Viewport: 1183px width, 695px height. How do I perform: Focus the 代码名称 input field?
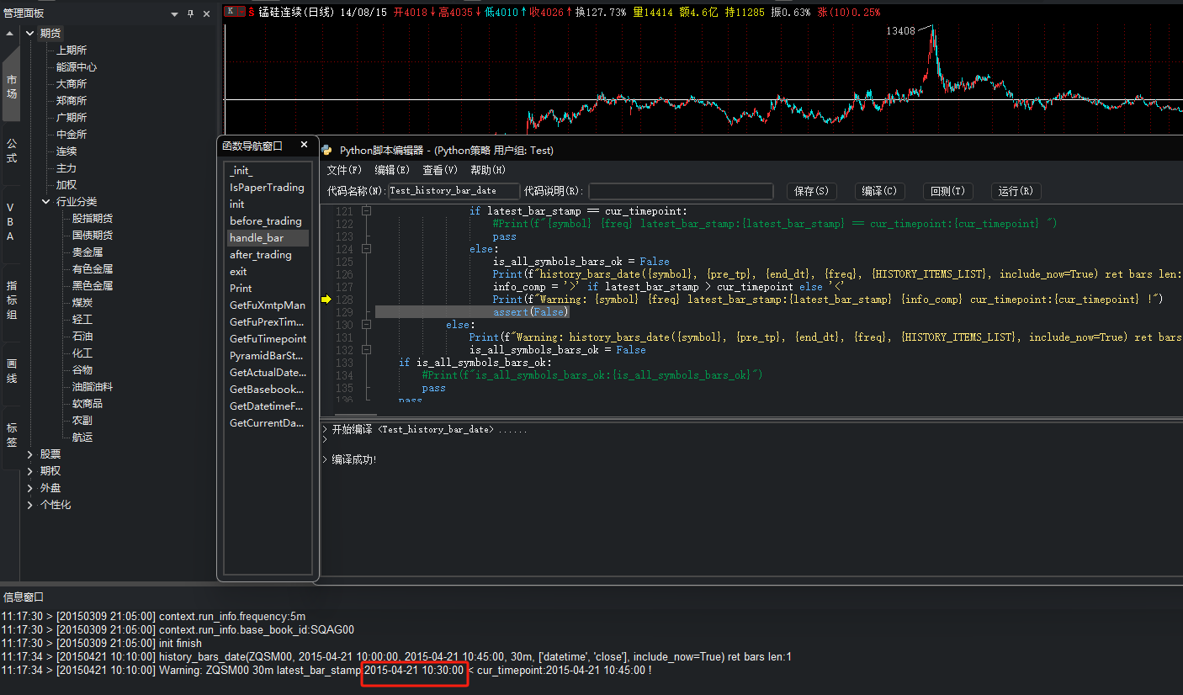pos(454,191)
